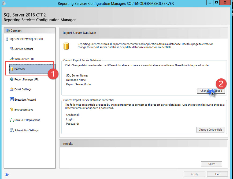Image resolution: width=233 pixels, height=179 pixels.
Task: Click the Password label
Action: click(x=72, y=124)
